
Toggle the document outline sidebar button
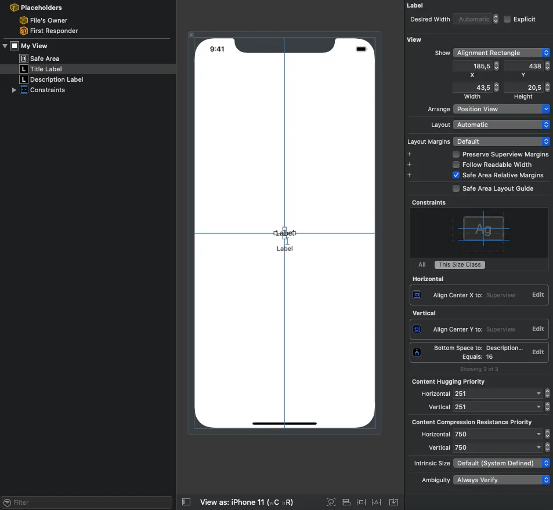coord(186,502)
